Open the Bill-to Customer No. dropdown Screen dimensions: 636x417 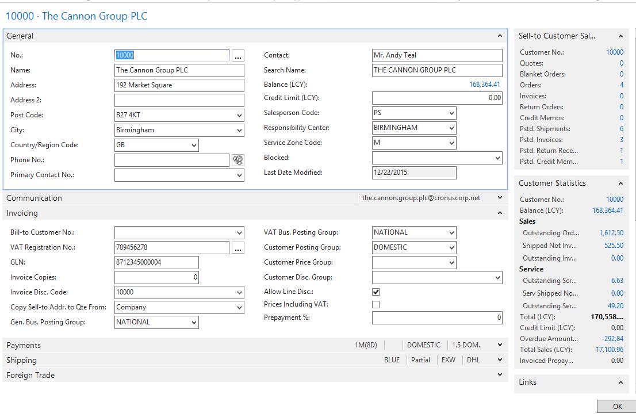click(239, 233)
